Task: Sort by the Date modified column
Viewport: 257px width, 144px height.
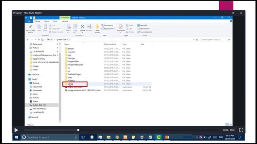Action: [x=110, y=44]
